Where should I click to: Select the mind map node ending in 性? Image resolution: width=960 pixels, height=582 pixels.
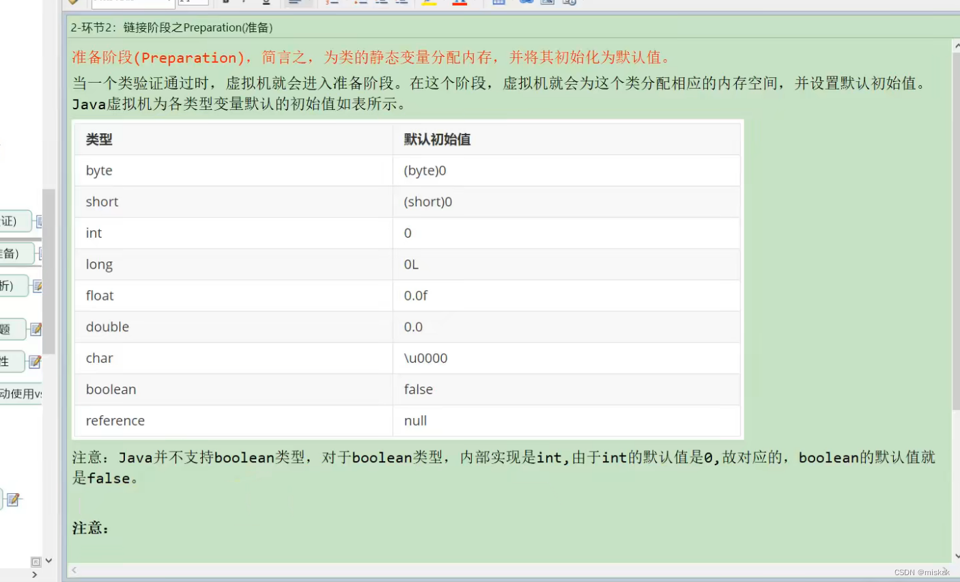point(12,361)
